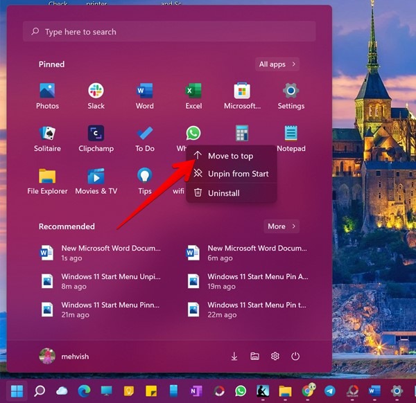Image resolution: width=416 pixels, height=403 pixels.
Task: Open OneNote from the taskbar
Action: pyautogui.click(x=196, y=391)
